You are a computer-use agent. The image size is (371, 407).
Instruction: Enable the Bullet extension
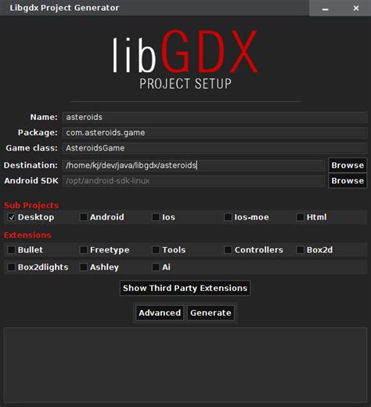click(11, 249)
